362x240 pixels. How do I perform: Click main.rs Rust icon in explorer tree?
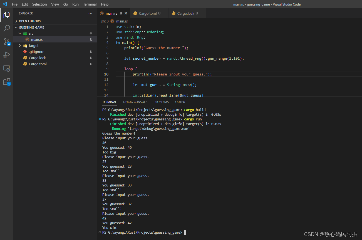pyautogui.click(x=27, y=39)
